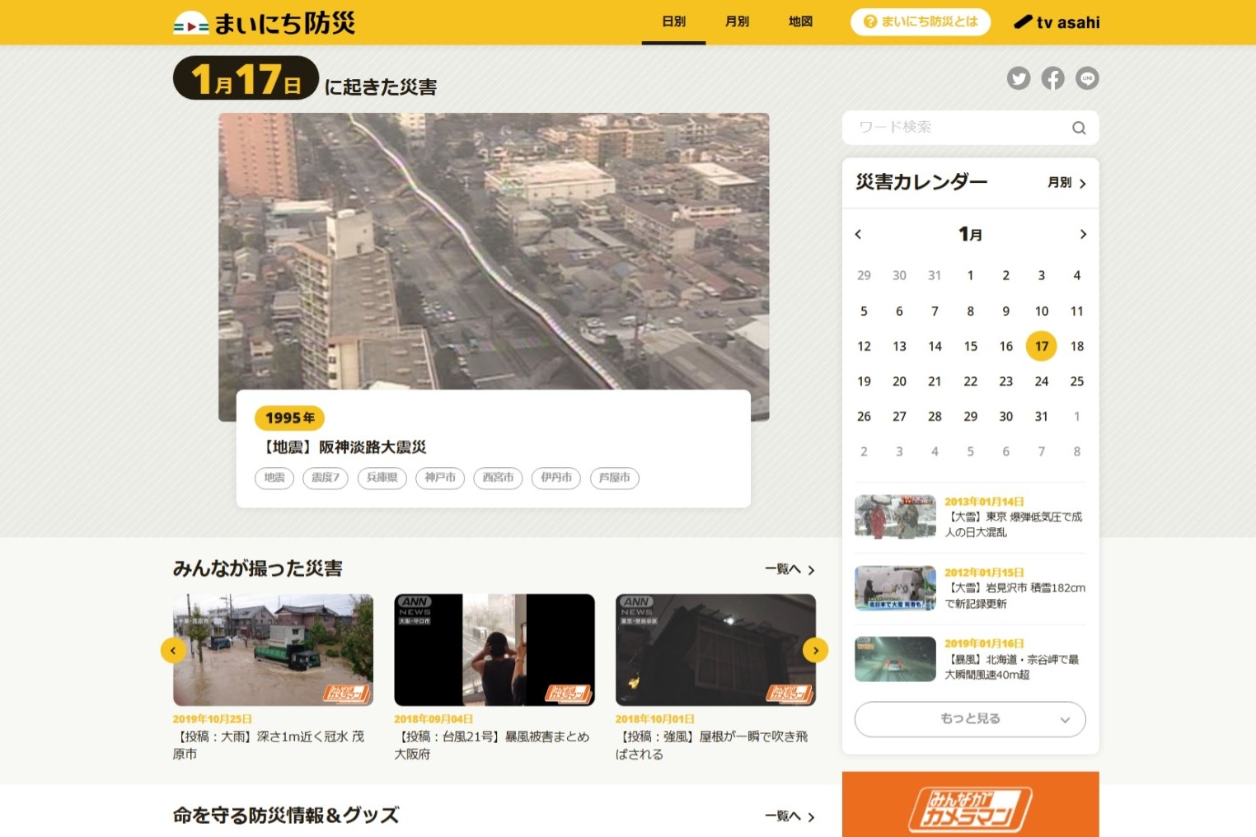Image resolution: width=1256 pixels, height=837 pixels.
Task: Select the 神戸市 tag
Action: click(440, 478)
